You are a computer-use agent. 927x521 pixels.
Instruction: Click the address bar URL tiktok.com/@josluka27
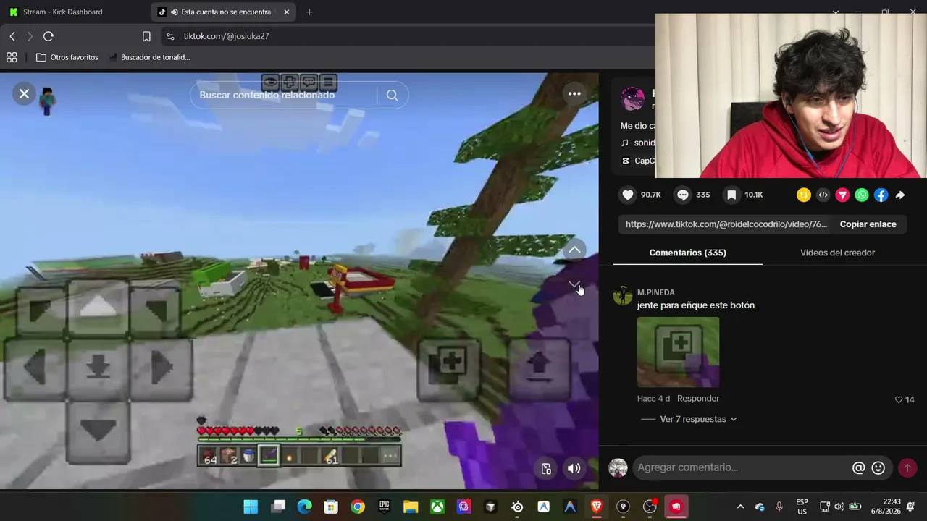[226, 36]
